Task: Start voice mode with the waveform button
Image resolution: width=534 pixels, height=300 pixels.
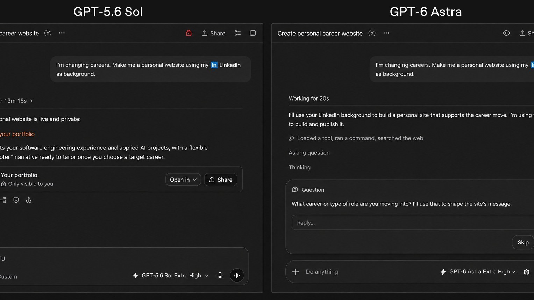Action: click(237, 276)
